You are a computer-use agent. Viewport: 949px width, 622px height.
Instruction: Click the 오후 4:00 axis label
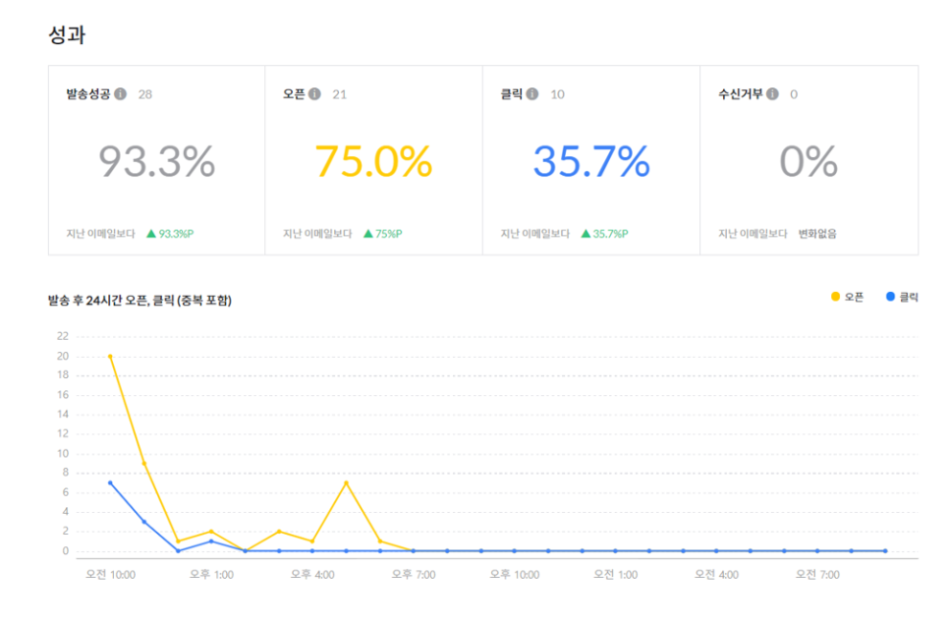[312, 575]
